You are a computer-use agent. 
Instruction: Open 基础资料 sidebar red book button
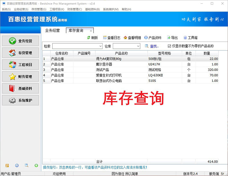(20, 88)
